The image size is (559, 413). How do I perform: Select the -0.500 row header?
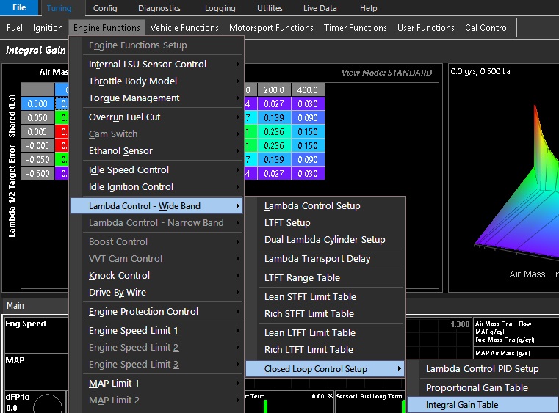37,173
